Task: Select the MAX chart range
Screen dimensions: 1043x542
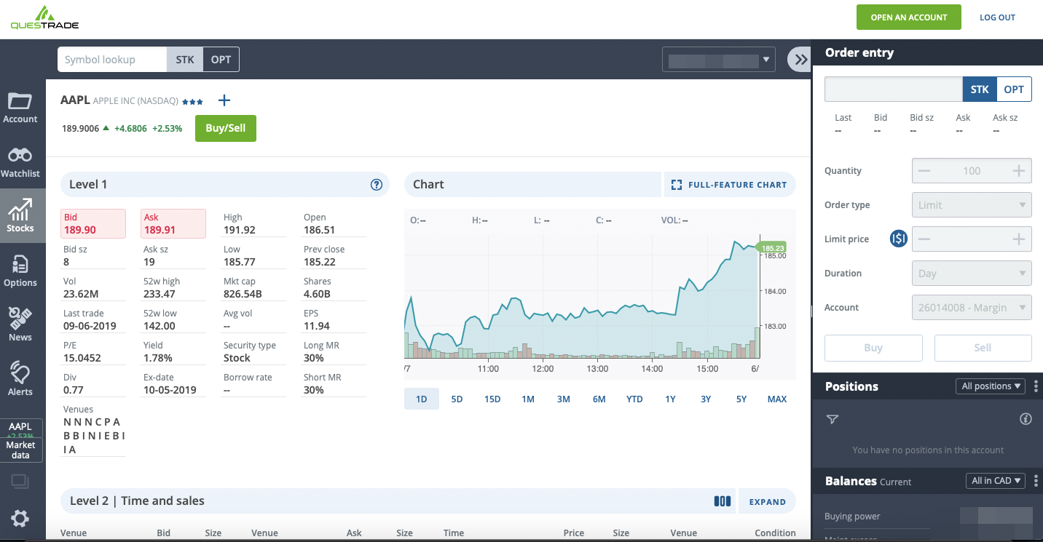Action: pyautogui.click(x=777, y=399)
